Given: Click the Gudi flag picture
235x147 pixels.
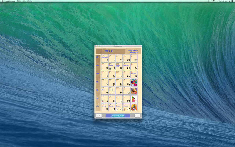Looking at the screenshot, I should 134,99.
